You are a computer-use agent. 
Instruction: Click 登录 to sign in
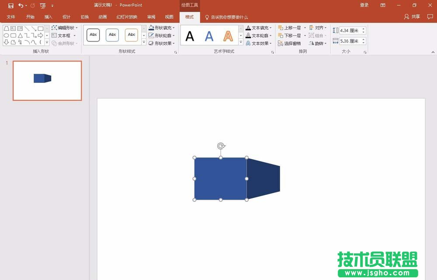point(365,5)
